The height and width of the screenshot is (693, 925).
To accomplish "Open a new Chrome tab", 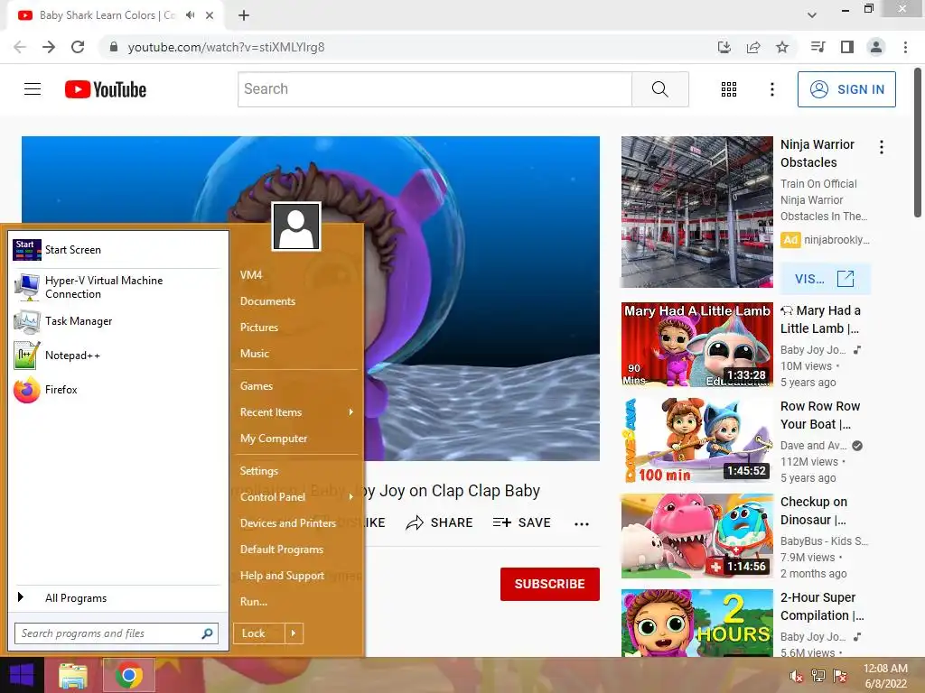I will [x=244, y=15].
